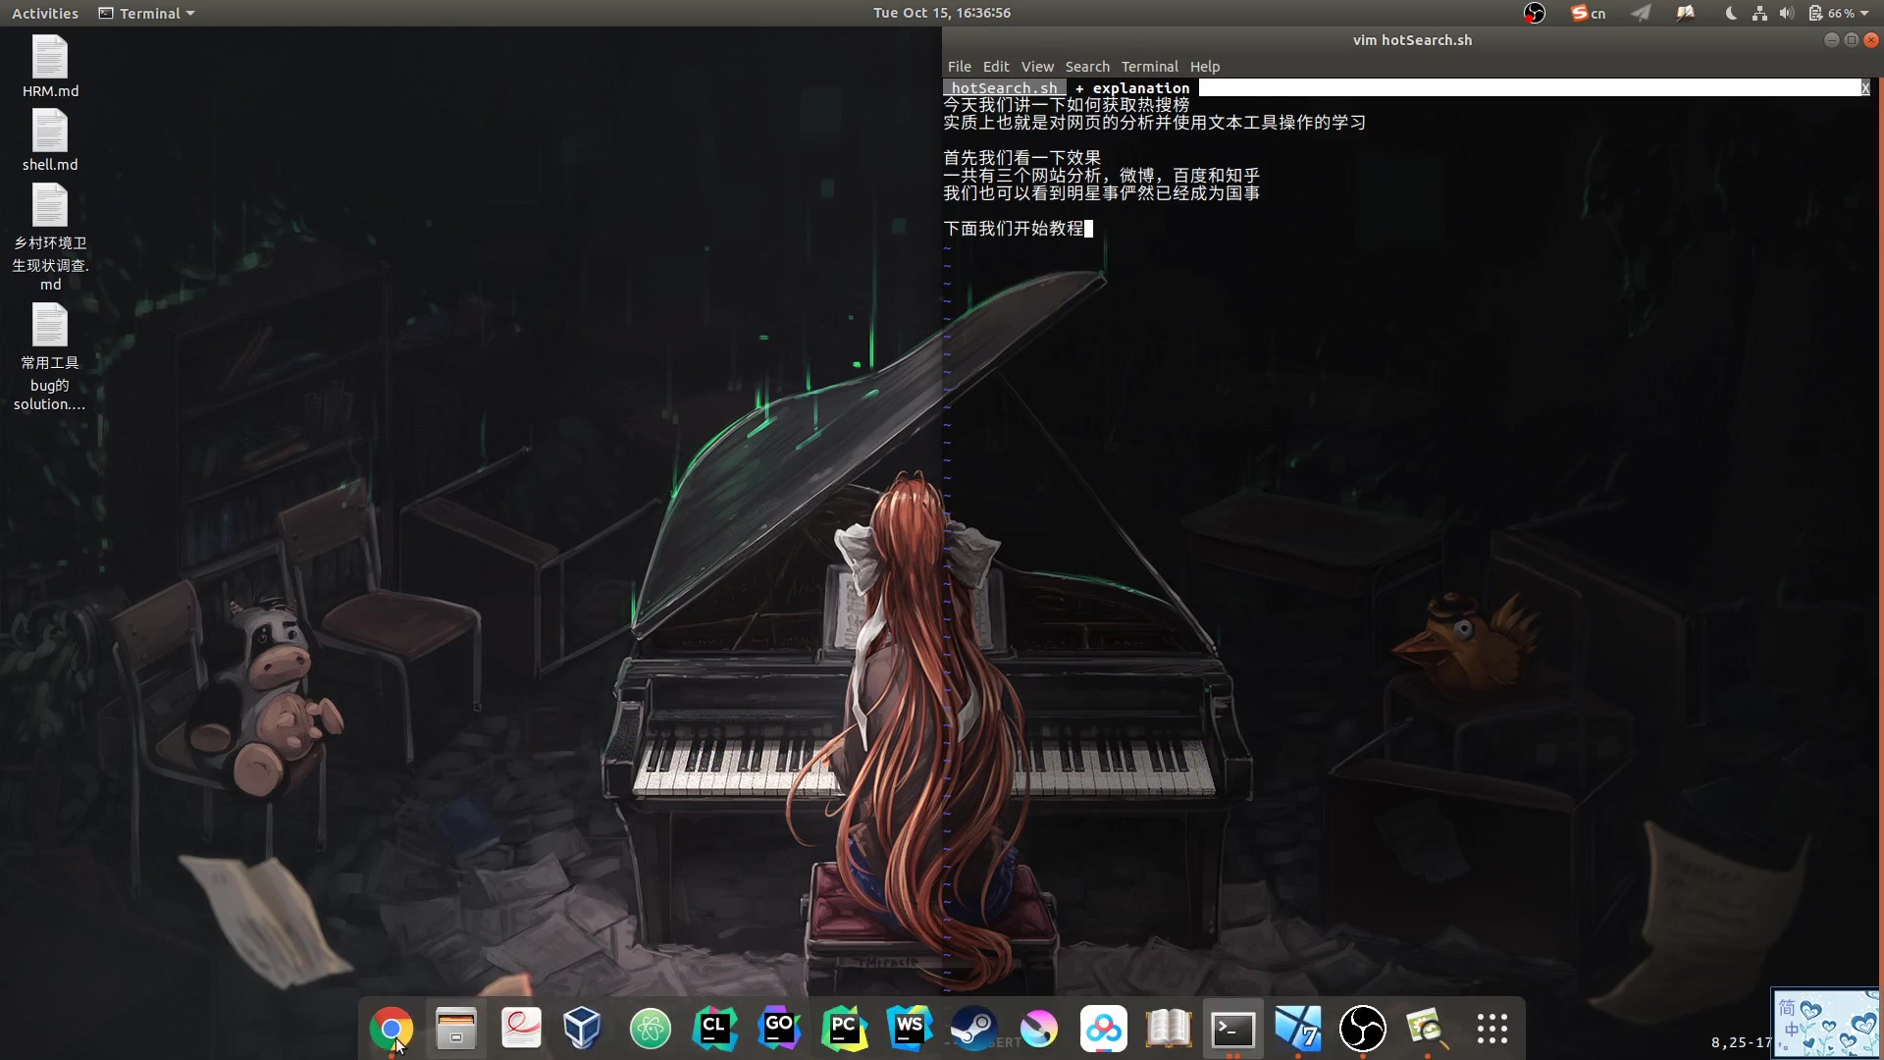Show all applications grid
The height and width of the screenshot is (1060, 1884).
[1492, 1029]
